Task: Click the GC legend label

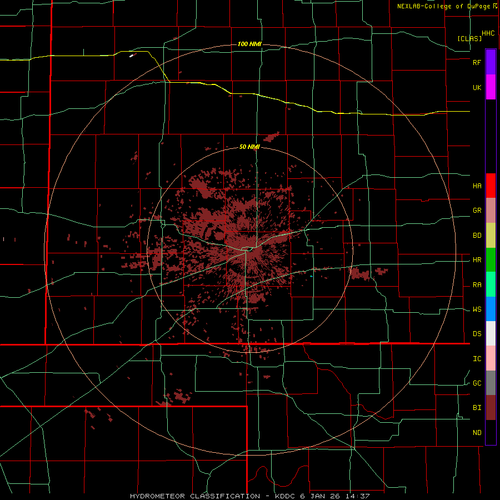Action: click(477, 383)
